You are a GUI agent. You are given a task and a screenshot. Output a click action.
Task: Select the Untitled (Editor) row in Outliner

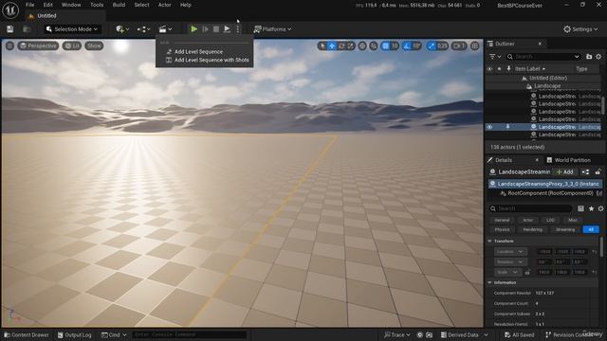click(548, 78)
